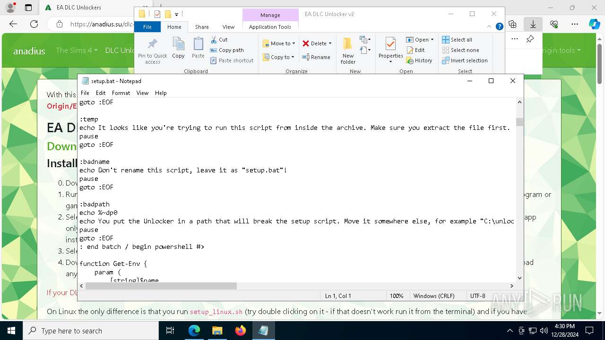This screenshot has width=605, height=340.
Task: Click Rename in the Organize group
Action: click(316, 57)
